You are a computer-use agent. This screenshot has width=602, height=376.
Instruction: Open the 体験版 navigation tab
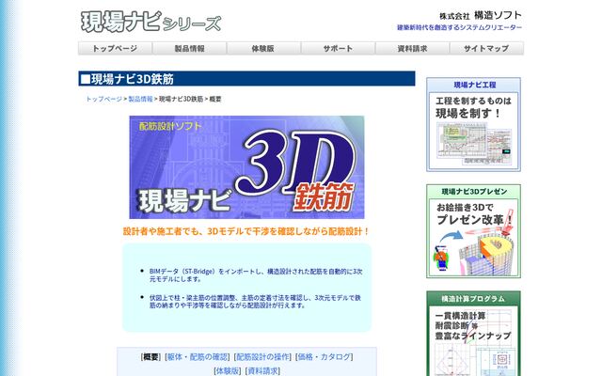click(x=263, y=48)
